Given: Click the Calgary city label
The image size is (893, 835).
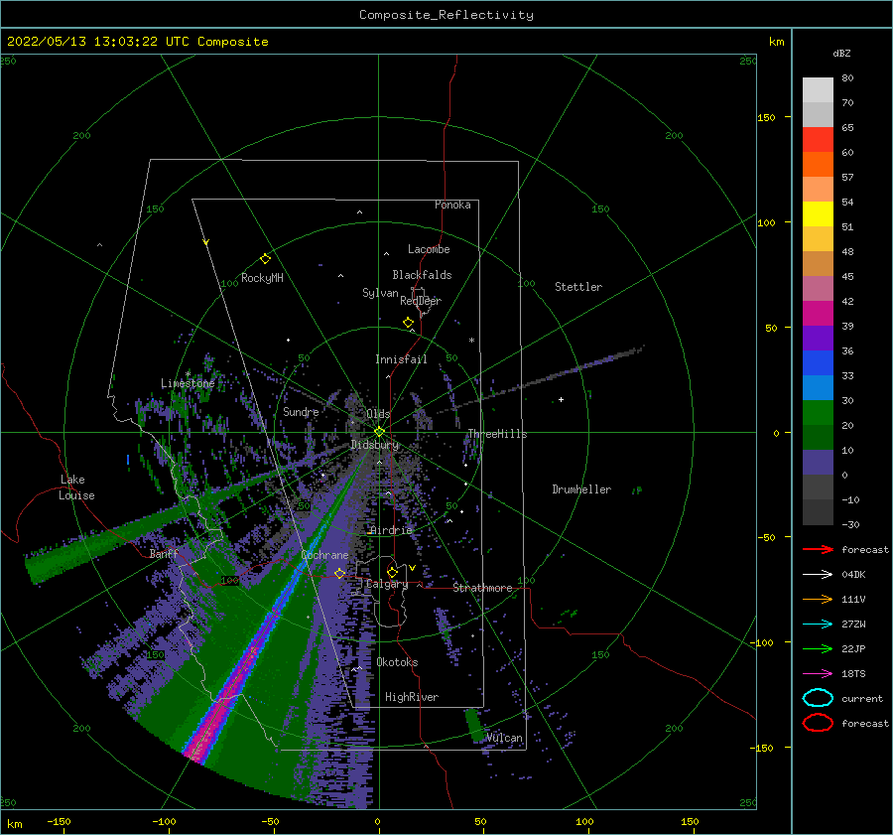Looking at the screenshot, I should pos(387,584).
